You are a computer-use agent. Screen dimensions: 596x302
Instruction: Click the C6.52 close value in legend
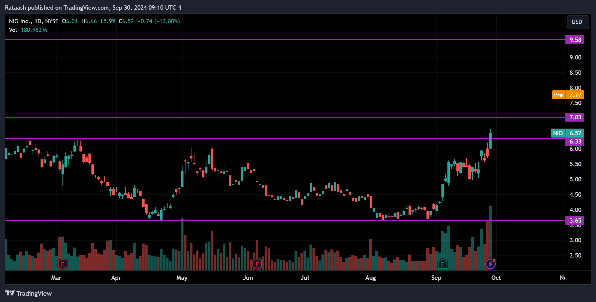click(126, 21)
